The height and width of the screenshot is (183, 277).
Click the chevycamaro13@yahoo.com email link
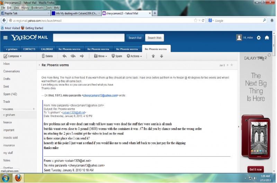100,95
